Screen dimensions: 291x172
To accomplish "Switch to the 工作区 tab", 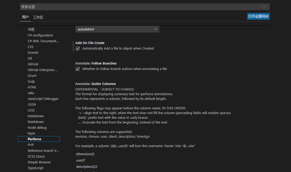I will click(x=38, y=17).
